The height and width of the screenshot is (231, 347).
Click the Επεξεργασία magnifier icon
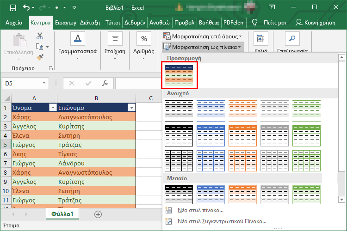pos(292,38)
